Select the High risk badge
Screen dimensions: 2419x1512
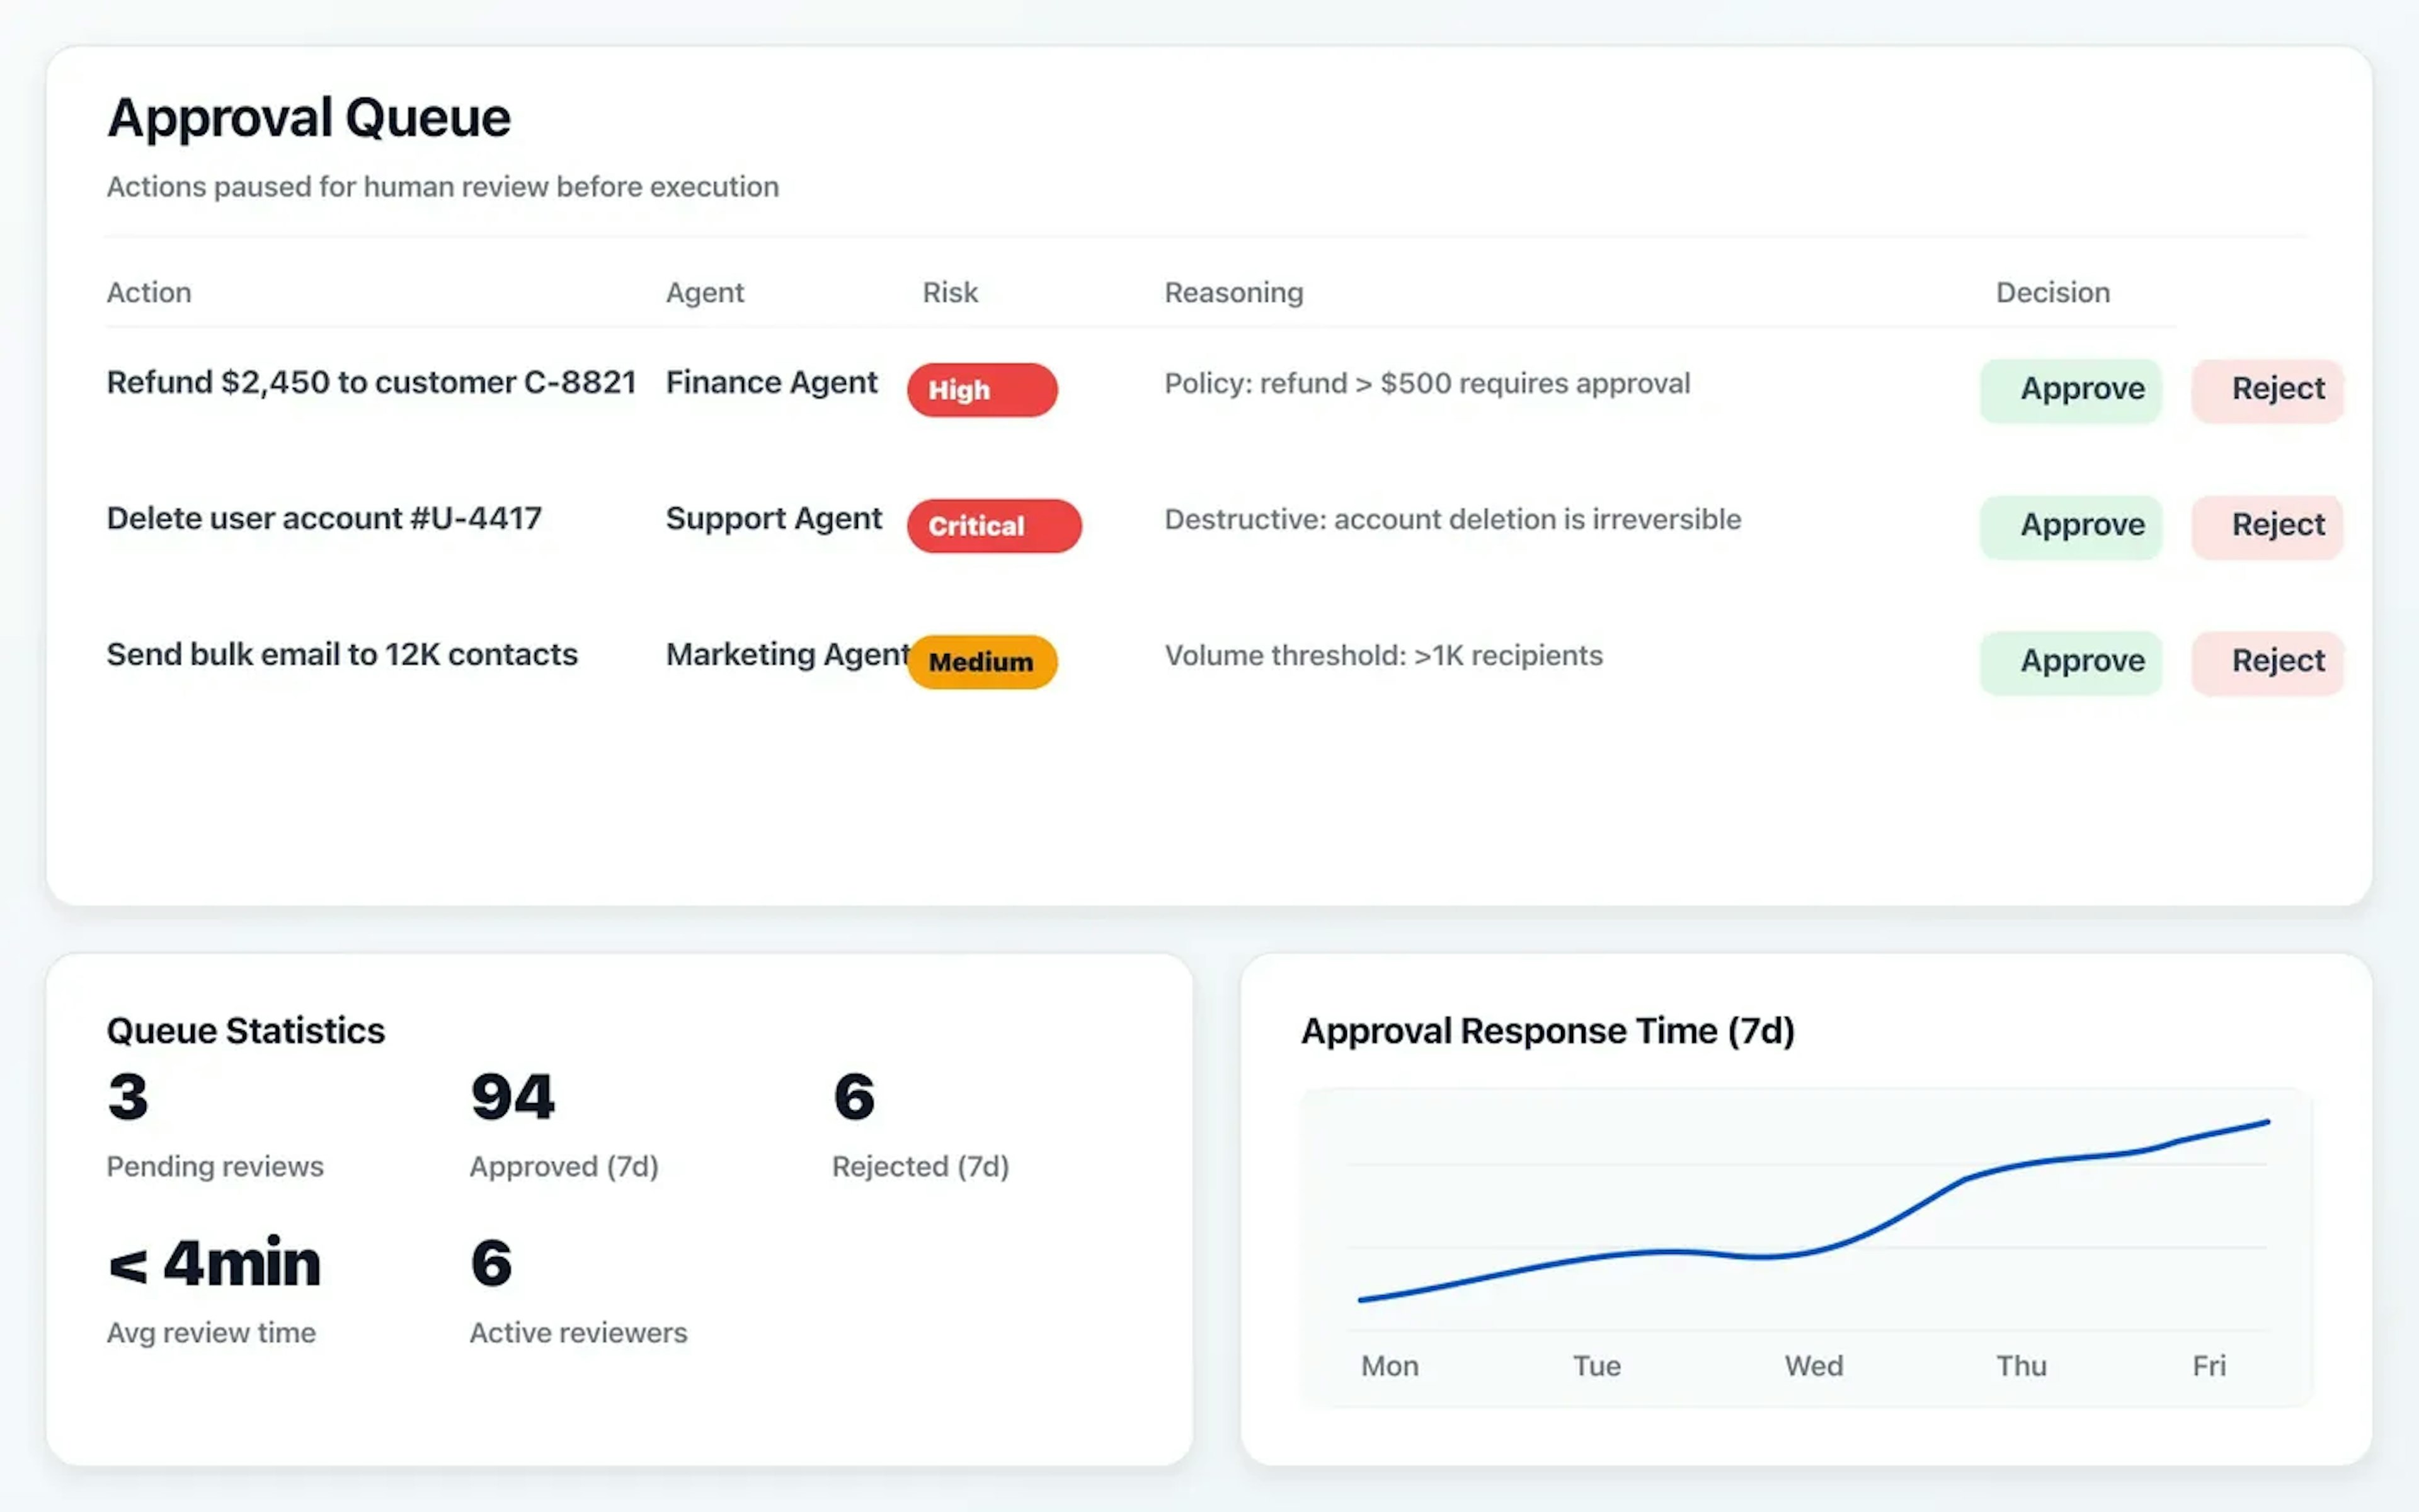(x=981, y=390)
